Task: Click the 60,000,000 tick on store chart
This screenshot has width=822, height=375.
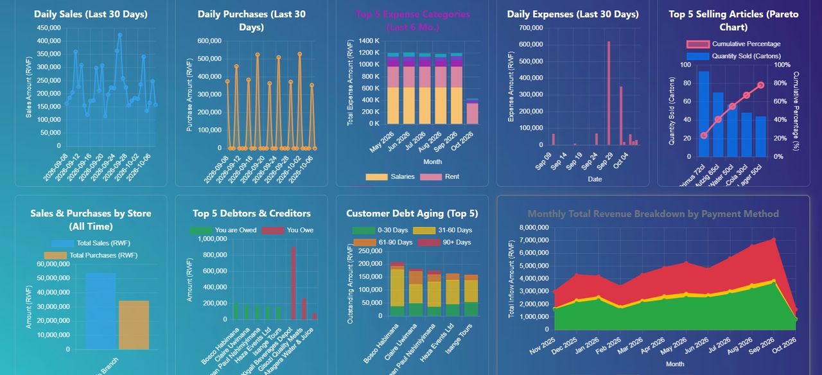Action: pos(53,265)
